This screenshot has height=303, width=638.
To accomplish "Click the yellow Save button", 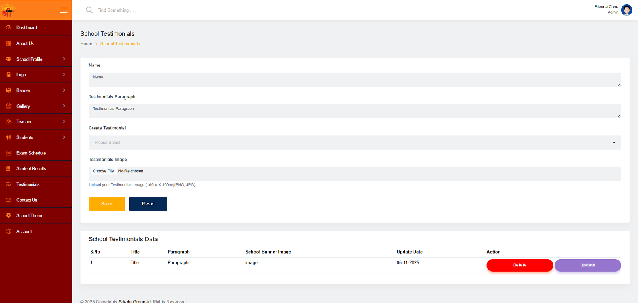I will 107,204.
